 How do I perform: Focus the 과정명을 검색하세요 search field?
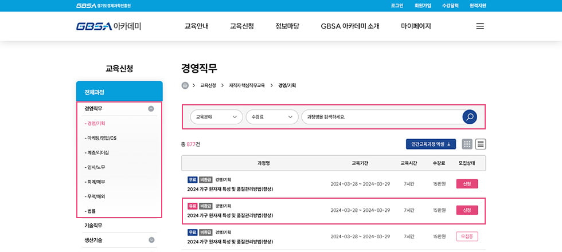coord(382,117)
